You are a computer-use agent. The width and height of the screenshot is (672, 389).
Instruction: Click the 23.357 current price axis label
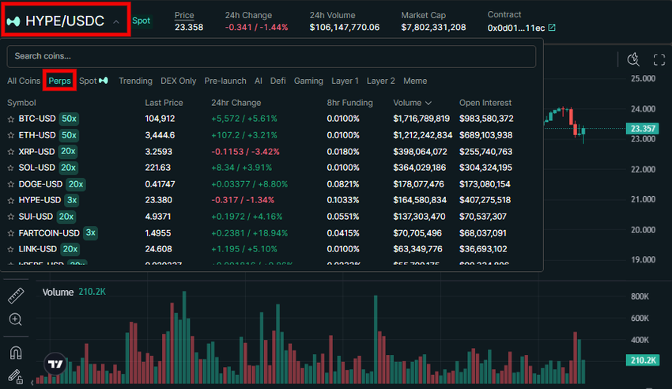click(643, 129)
